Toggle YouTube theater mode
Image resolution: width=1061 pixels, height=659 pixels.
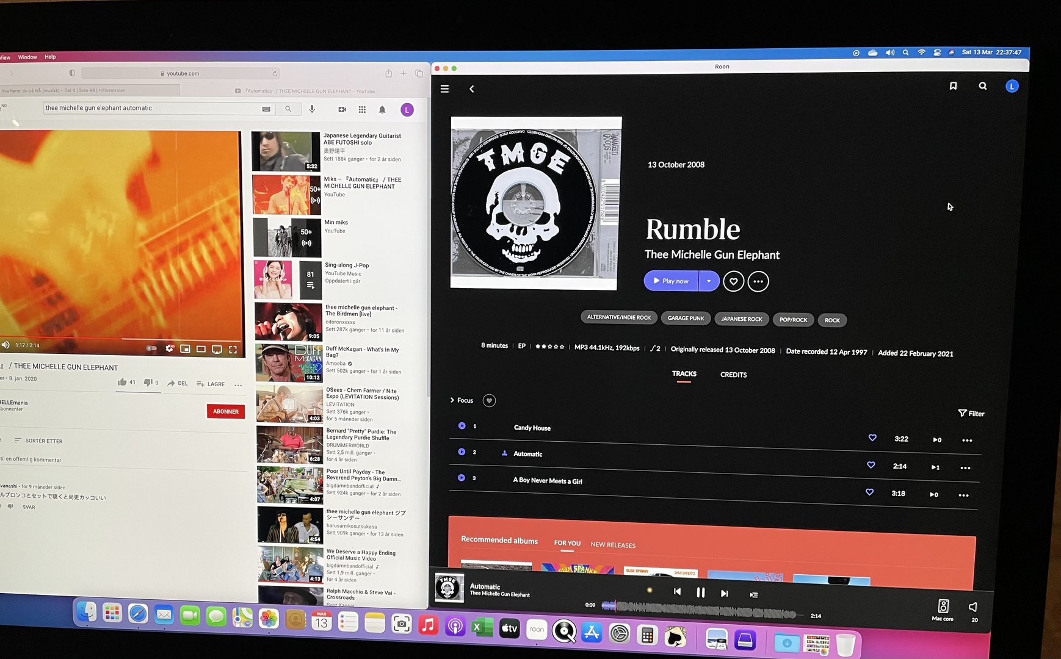(201, 349)
